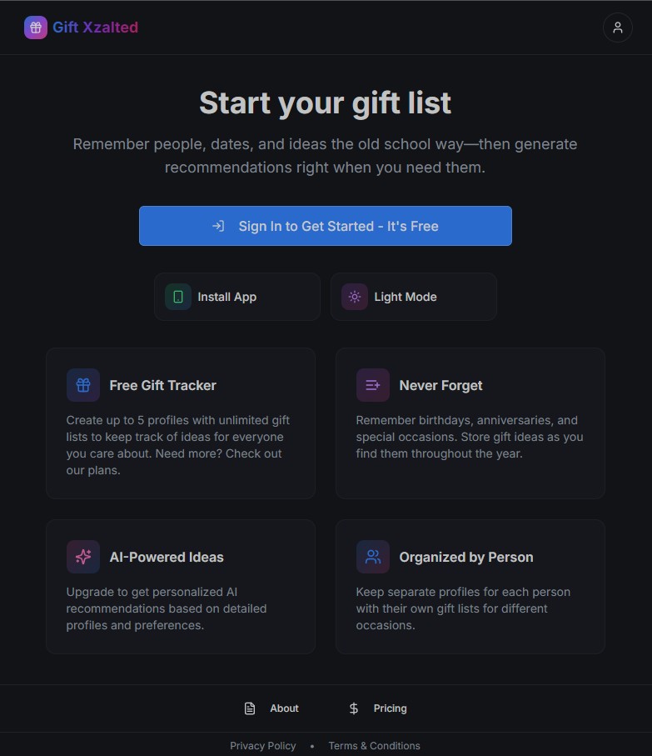Open the user profile icon
The image size is (652, 756).
click(617, 28)
